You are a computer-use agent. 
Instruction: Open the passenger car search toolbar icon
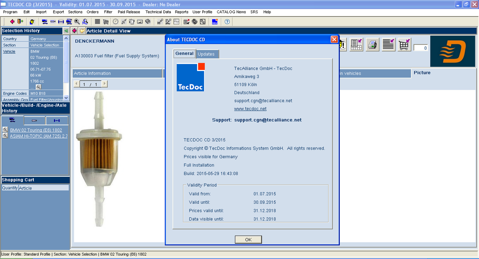(x=45, y=22)
